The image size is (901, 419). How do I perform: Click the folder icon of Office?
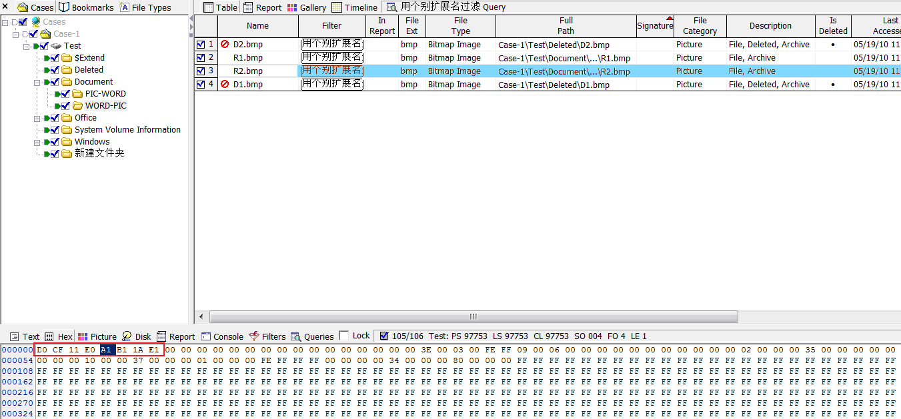click(67, 118)
